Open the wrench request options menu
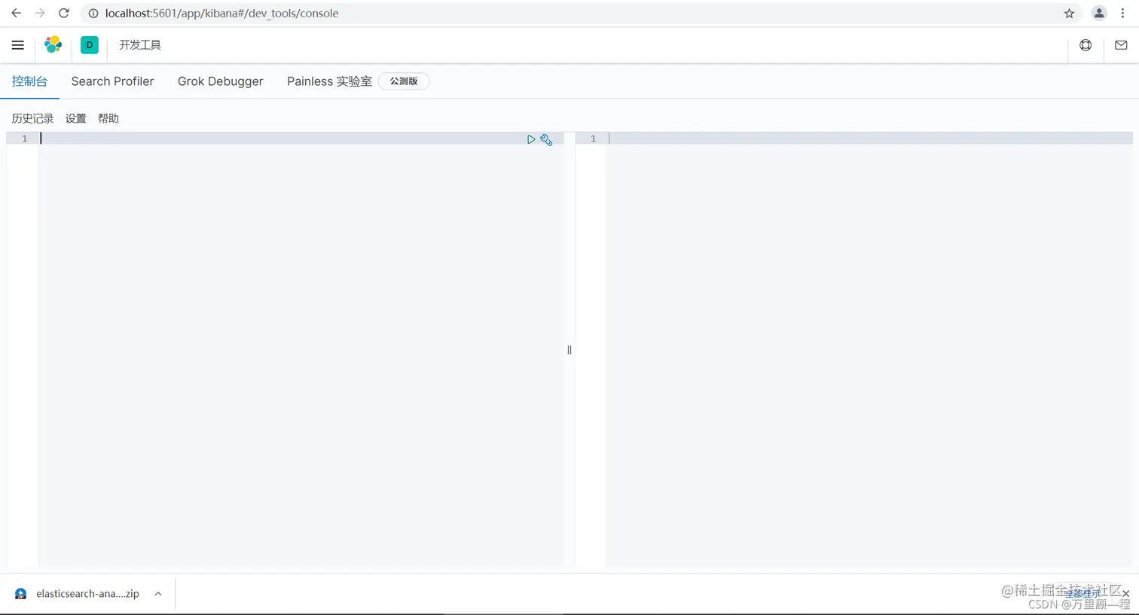The height and width of the screenshot is (615, 1139). [546, 139]
